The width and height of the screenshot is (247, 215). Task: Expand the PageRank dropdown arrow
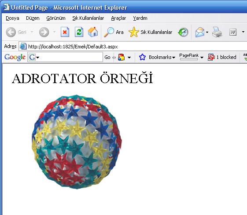coord(202,58)
